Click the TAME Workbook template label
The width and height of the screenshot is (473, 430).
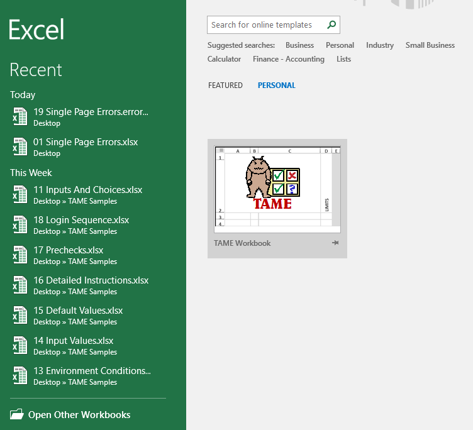pyautogui.click(x=242, y=243)
